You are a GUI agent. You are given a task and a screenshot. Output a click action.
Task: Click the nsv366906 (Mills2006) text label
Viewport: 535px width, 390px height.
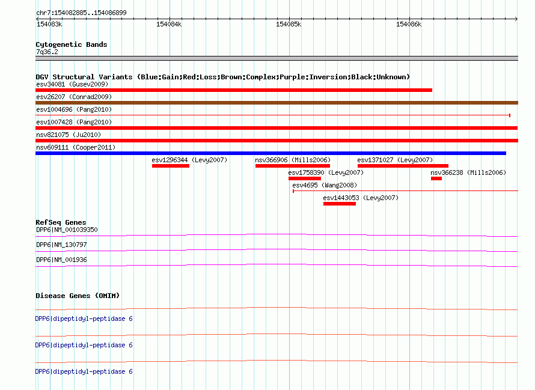point(293,160)
